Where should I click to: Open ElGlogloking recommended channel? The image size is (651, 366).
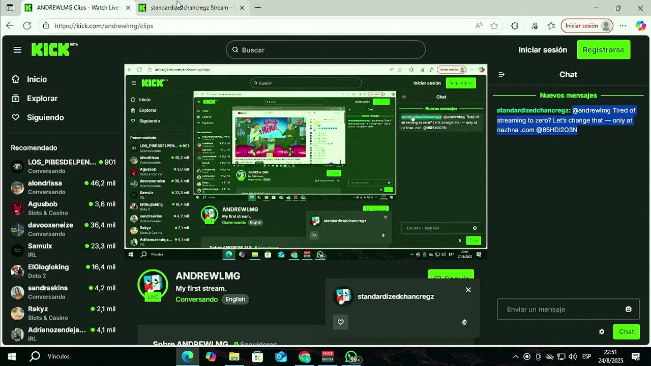(x=64, y=271)
